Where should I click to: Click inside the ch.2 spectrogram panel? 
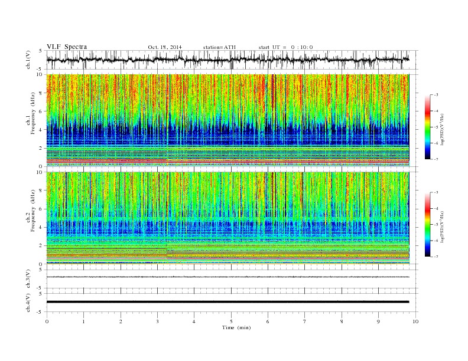(227, 218)
